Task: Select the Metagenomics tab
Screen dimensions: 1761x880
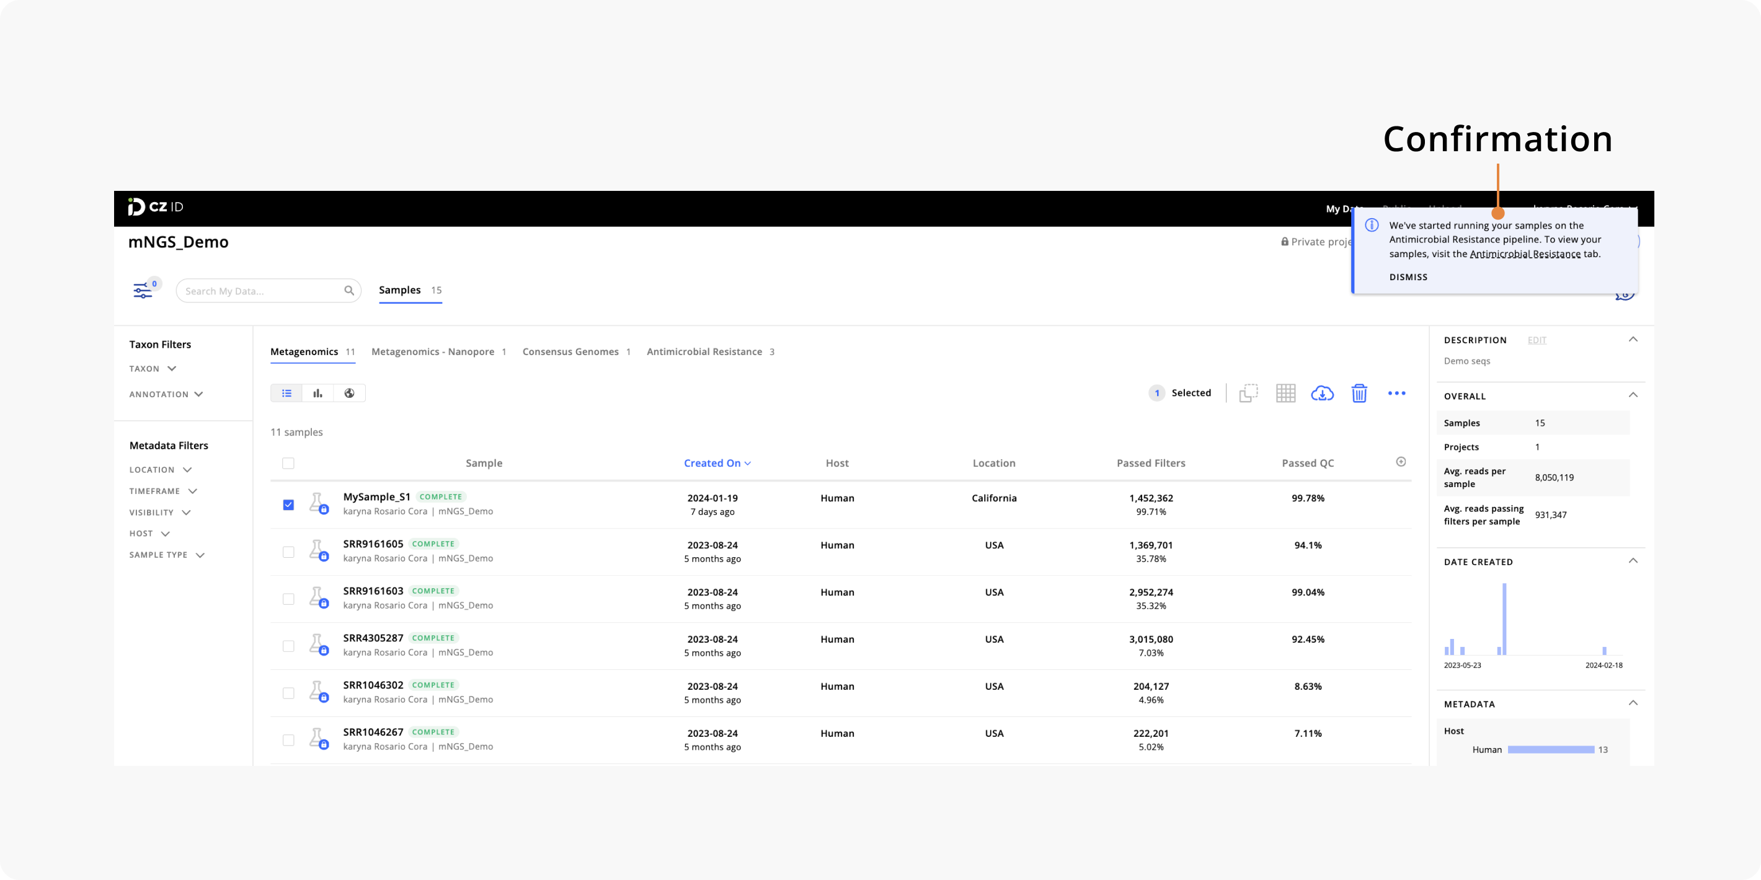Action: (x=313, y=352)
